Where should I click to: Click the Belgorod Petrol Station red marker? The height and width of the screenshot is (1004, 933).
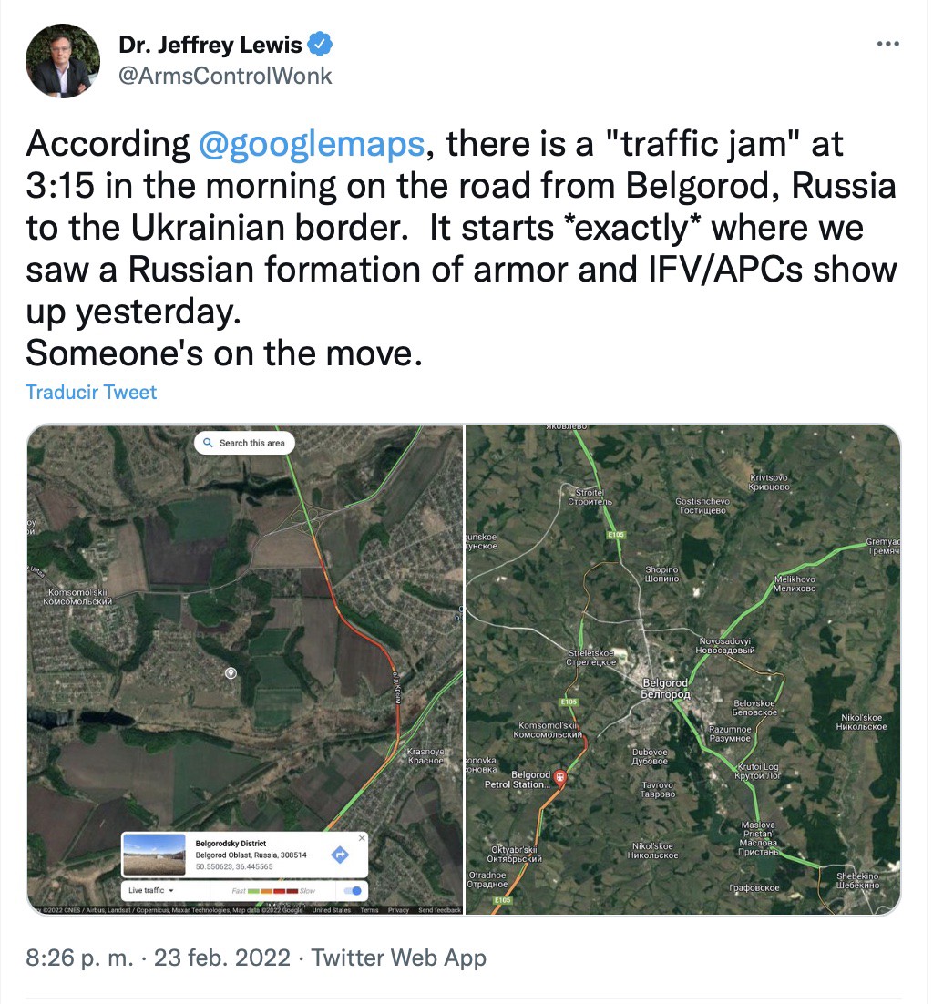(559, 777)
